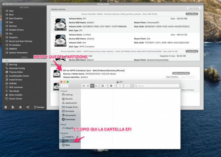Viewport: 221px width, 157px height.
Task: Click the Finder forward arrow
Action: [67, 86]
